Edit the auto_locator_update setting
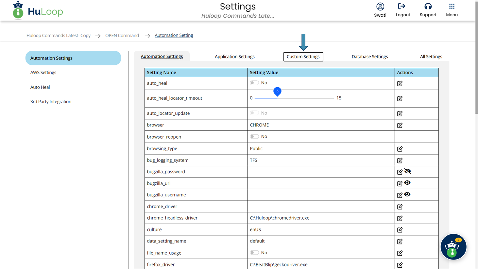This screenshot has height=269, width=478. pyautogui.click(x=400, y=113)
